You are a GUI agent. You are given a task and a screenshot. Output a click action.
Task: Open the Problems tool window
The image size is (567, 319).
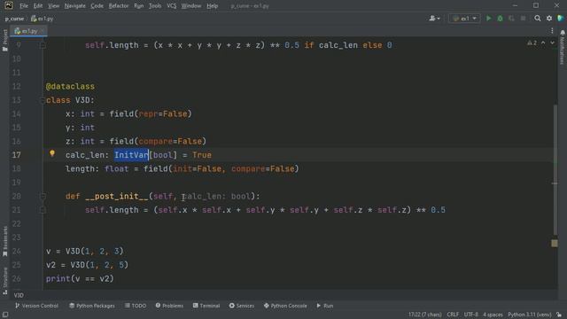pos(169,306)
